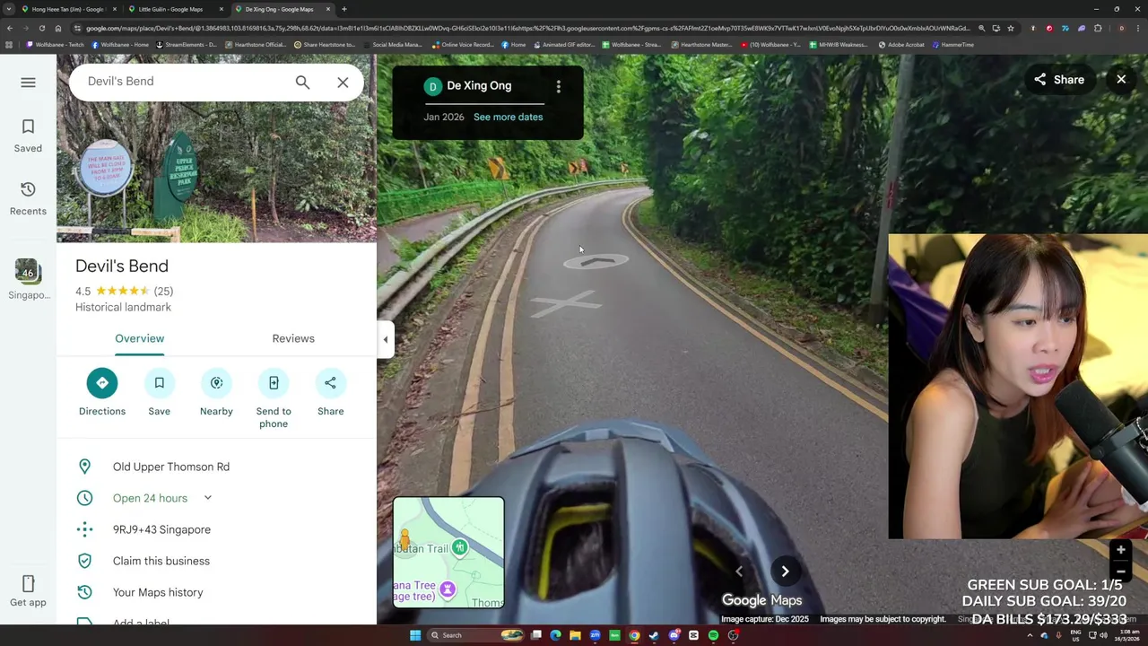Open Steam from the taskbar
Image resolution: width=1148 pixels, height=646 pixels.
tap(654, 635)
